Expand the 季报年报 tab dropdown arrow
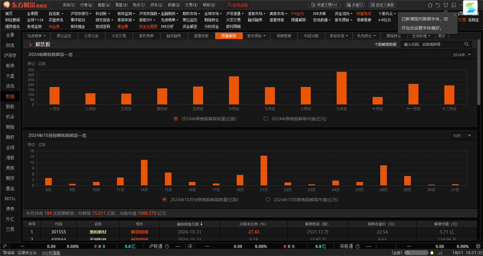The height and width of the screenshot is (256, 483). coord(347,36)
